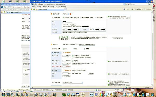Viewport: 156px width, 97px height.
Task: Open the 도구 command bar dropdown
Action: click(147, 9)
